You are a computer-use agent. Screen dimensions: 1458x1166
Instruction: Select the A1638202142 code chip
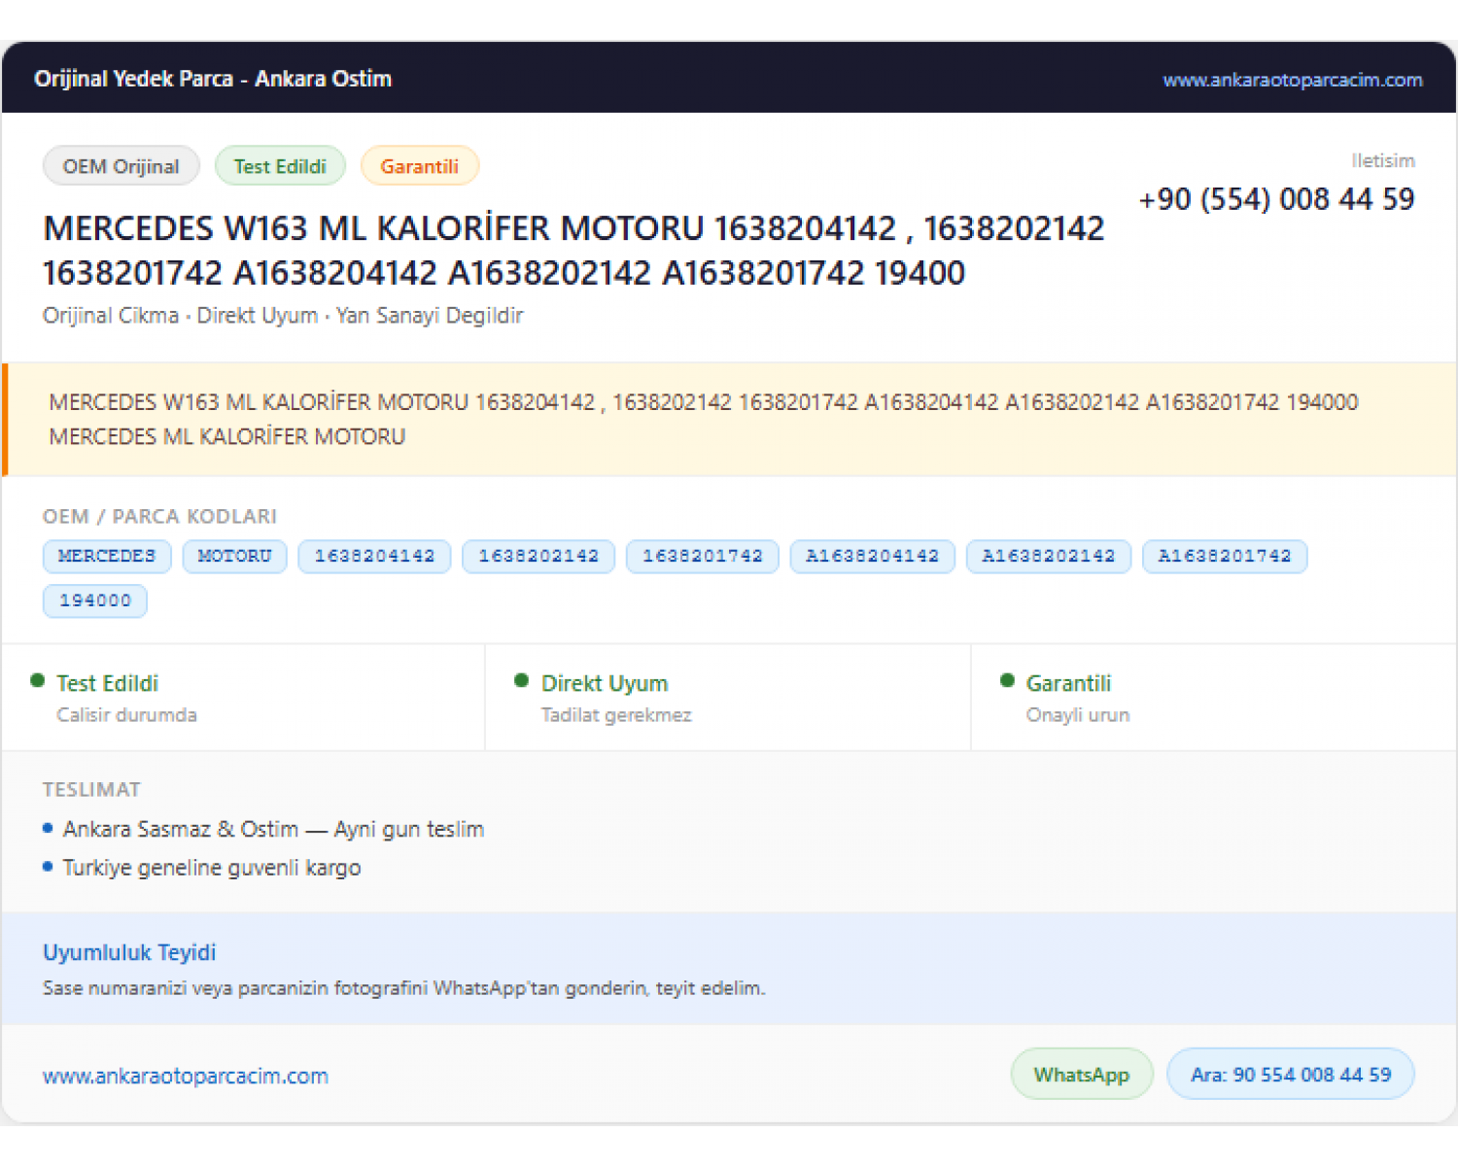1049,557
